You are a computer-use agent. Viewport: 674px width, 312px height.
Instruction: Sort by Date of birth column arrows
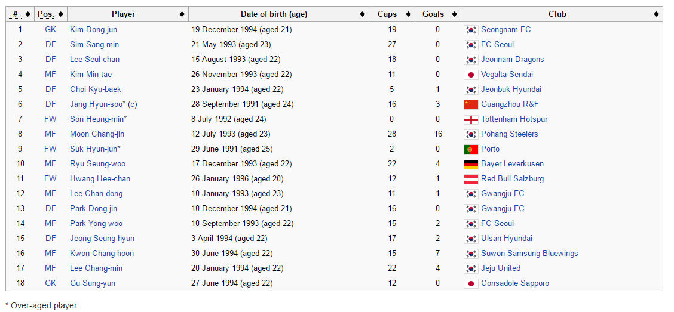(362, 14)
